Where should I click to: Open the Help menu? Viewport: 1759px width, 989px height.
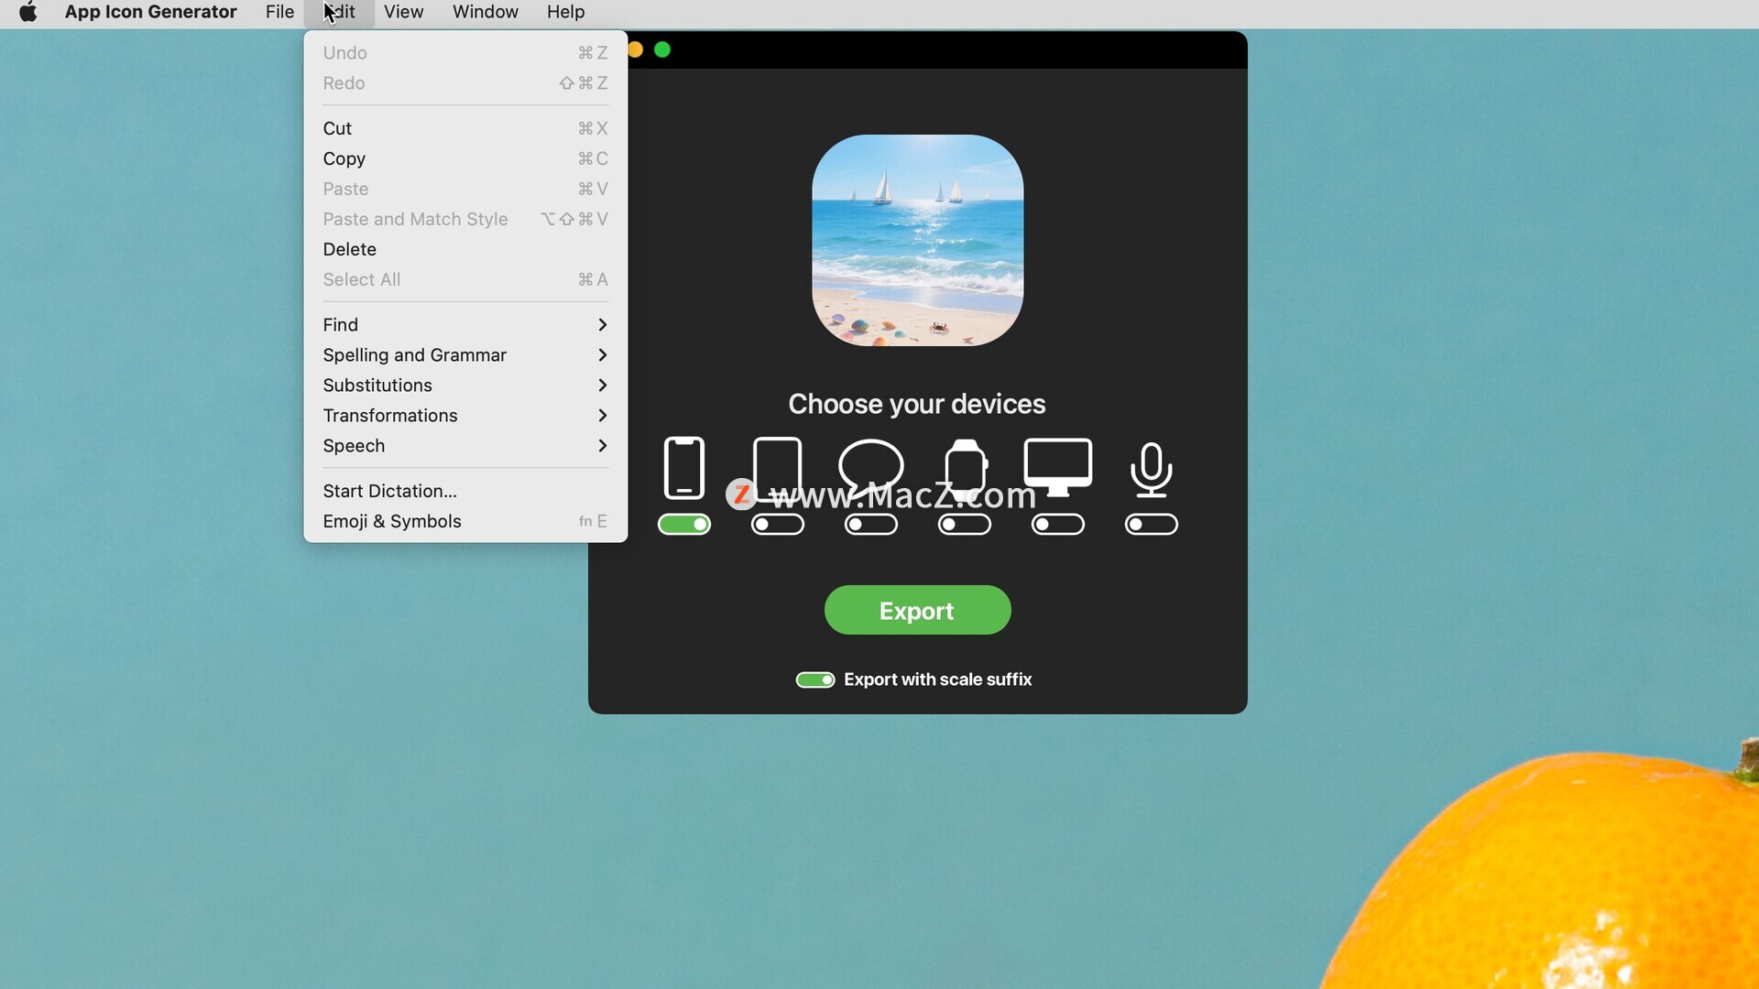[x=565, y=12]
